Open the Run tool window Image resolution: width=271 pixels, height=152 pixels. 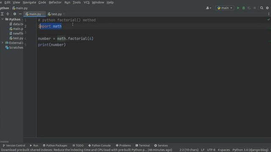pyautogui.click(x=34, y=145)
